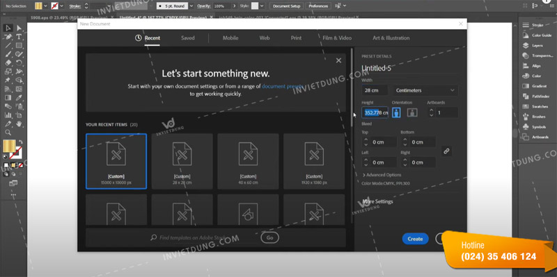This screenshot has width=557, height=277.
Task: Select the Eyedropper tool
Action: pos(19,97)
